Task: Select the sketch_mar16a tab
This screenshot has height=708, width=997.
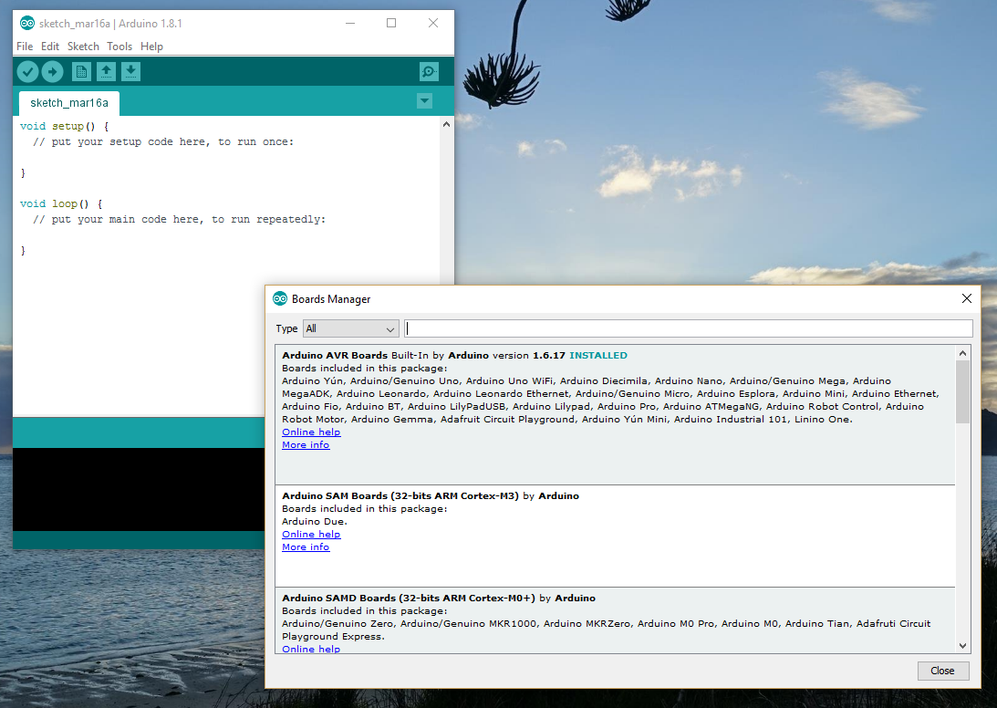Action: click(x=68, y=103)
